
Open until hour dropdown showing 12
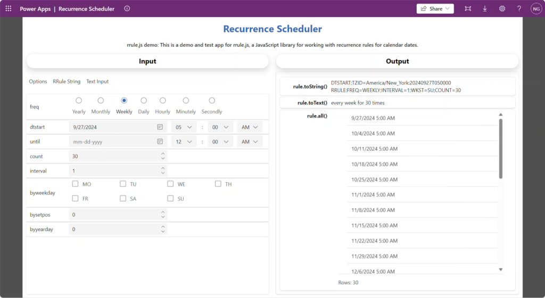point(184,142)
